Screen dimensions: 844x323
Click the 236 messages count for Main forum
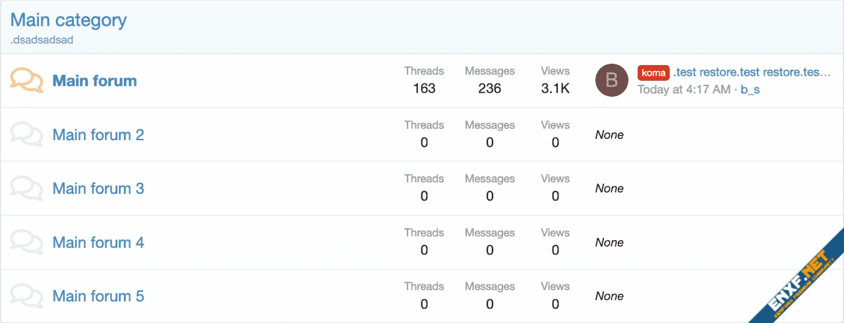click(489, 88)
